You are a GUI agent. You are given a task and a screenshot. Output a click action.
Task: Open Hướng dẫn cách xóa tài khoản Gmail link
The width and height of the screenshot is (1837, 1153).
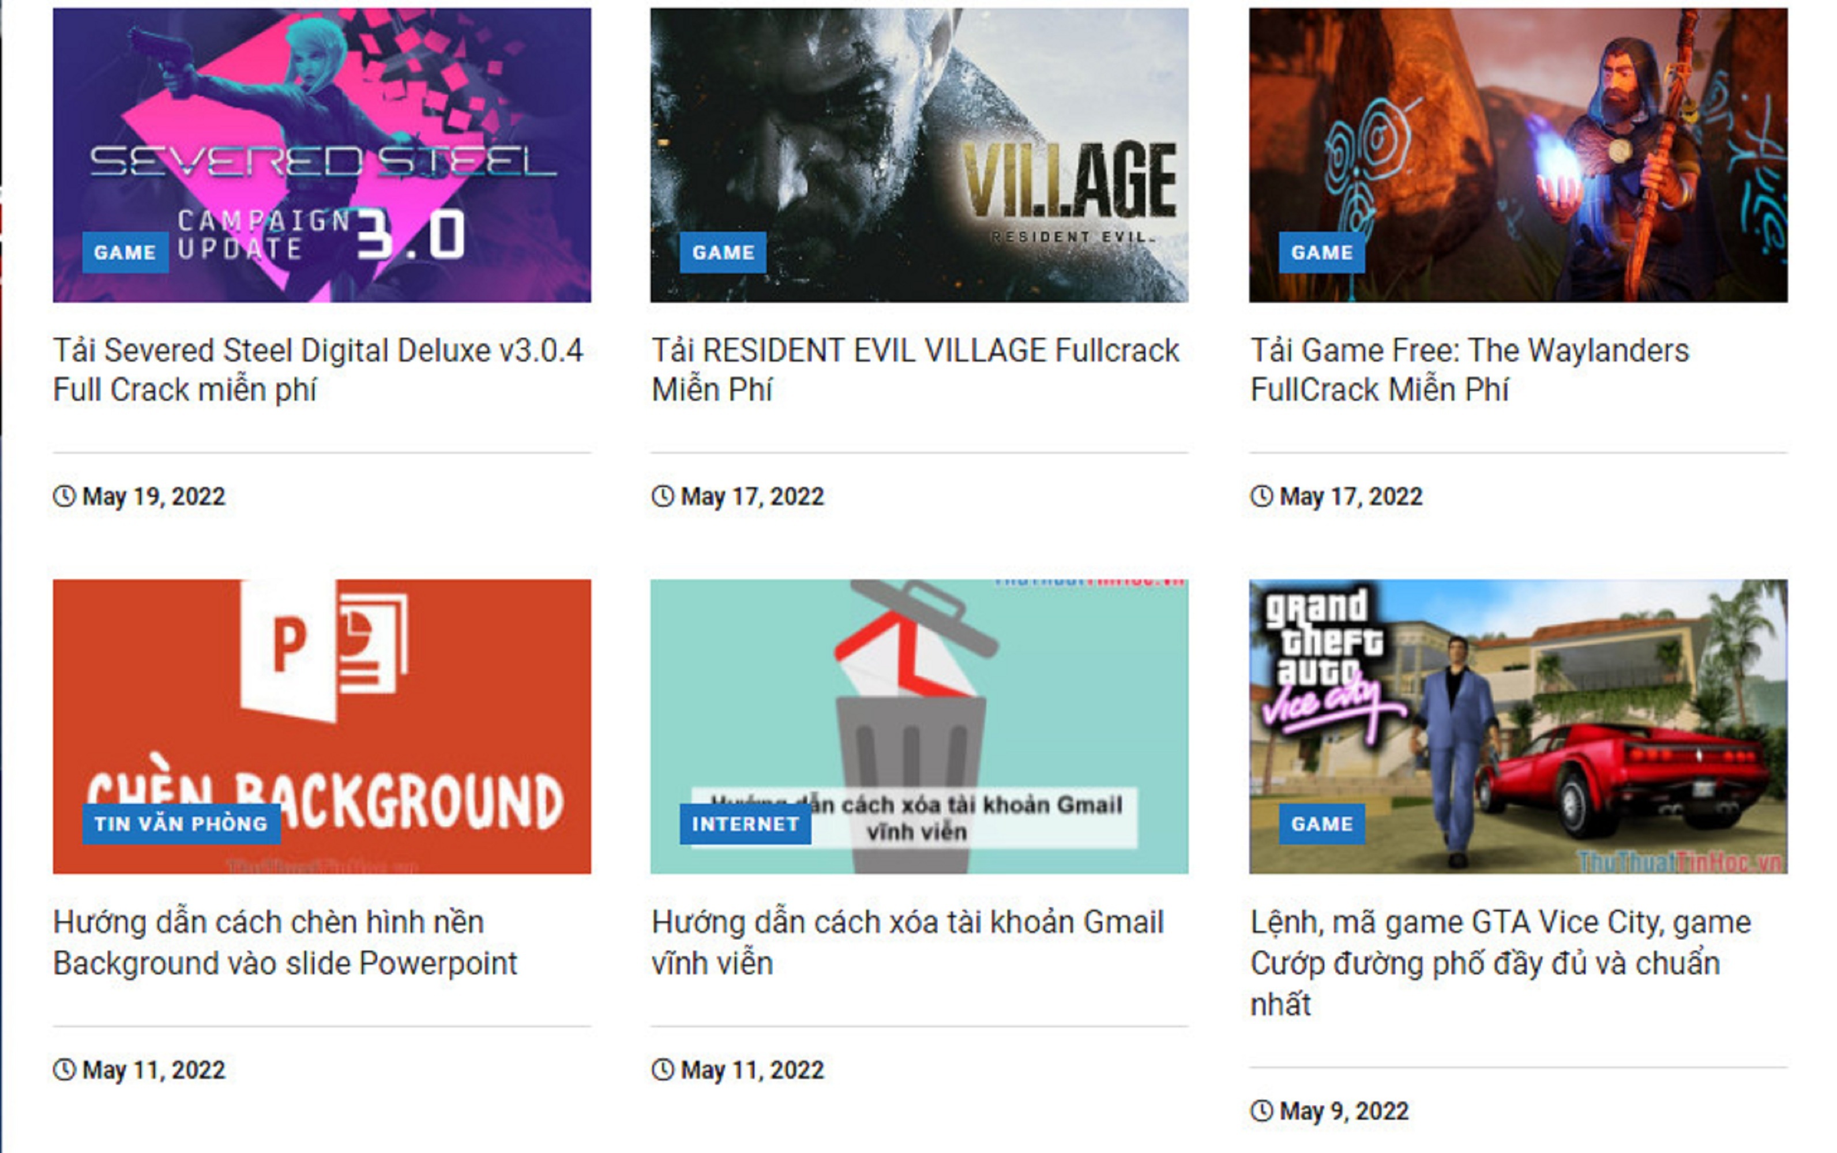coord(907,943)
